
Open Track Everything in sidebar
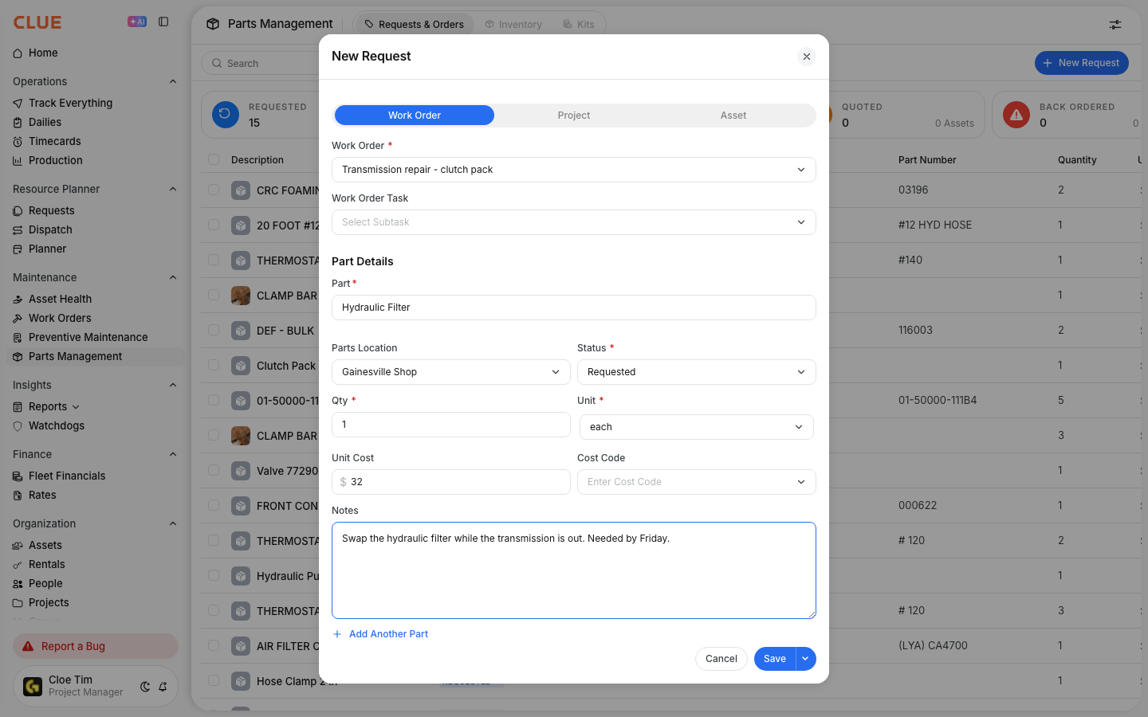(x=70, y=103)
